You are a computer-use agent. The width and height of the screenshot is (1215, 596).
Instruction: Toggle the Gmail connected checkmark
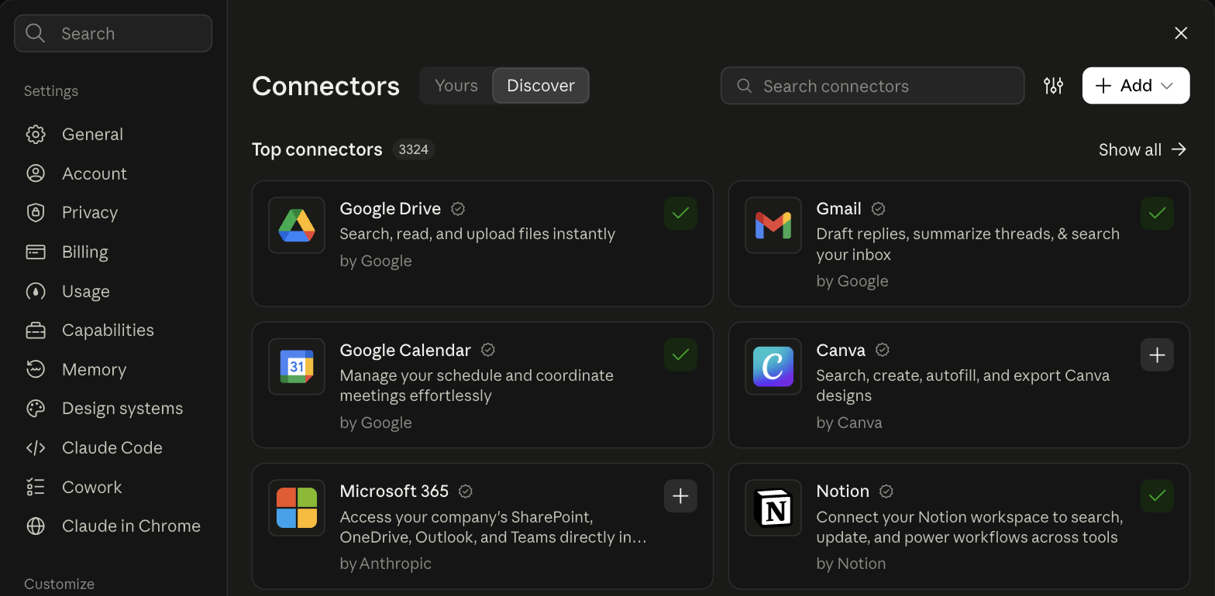(x=1157, y=214)
